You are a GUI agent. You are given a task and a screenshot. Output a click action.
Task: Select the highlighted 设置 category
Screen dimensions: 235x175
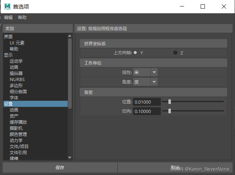(36, 104)
